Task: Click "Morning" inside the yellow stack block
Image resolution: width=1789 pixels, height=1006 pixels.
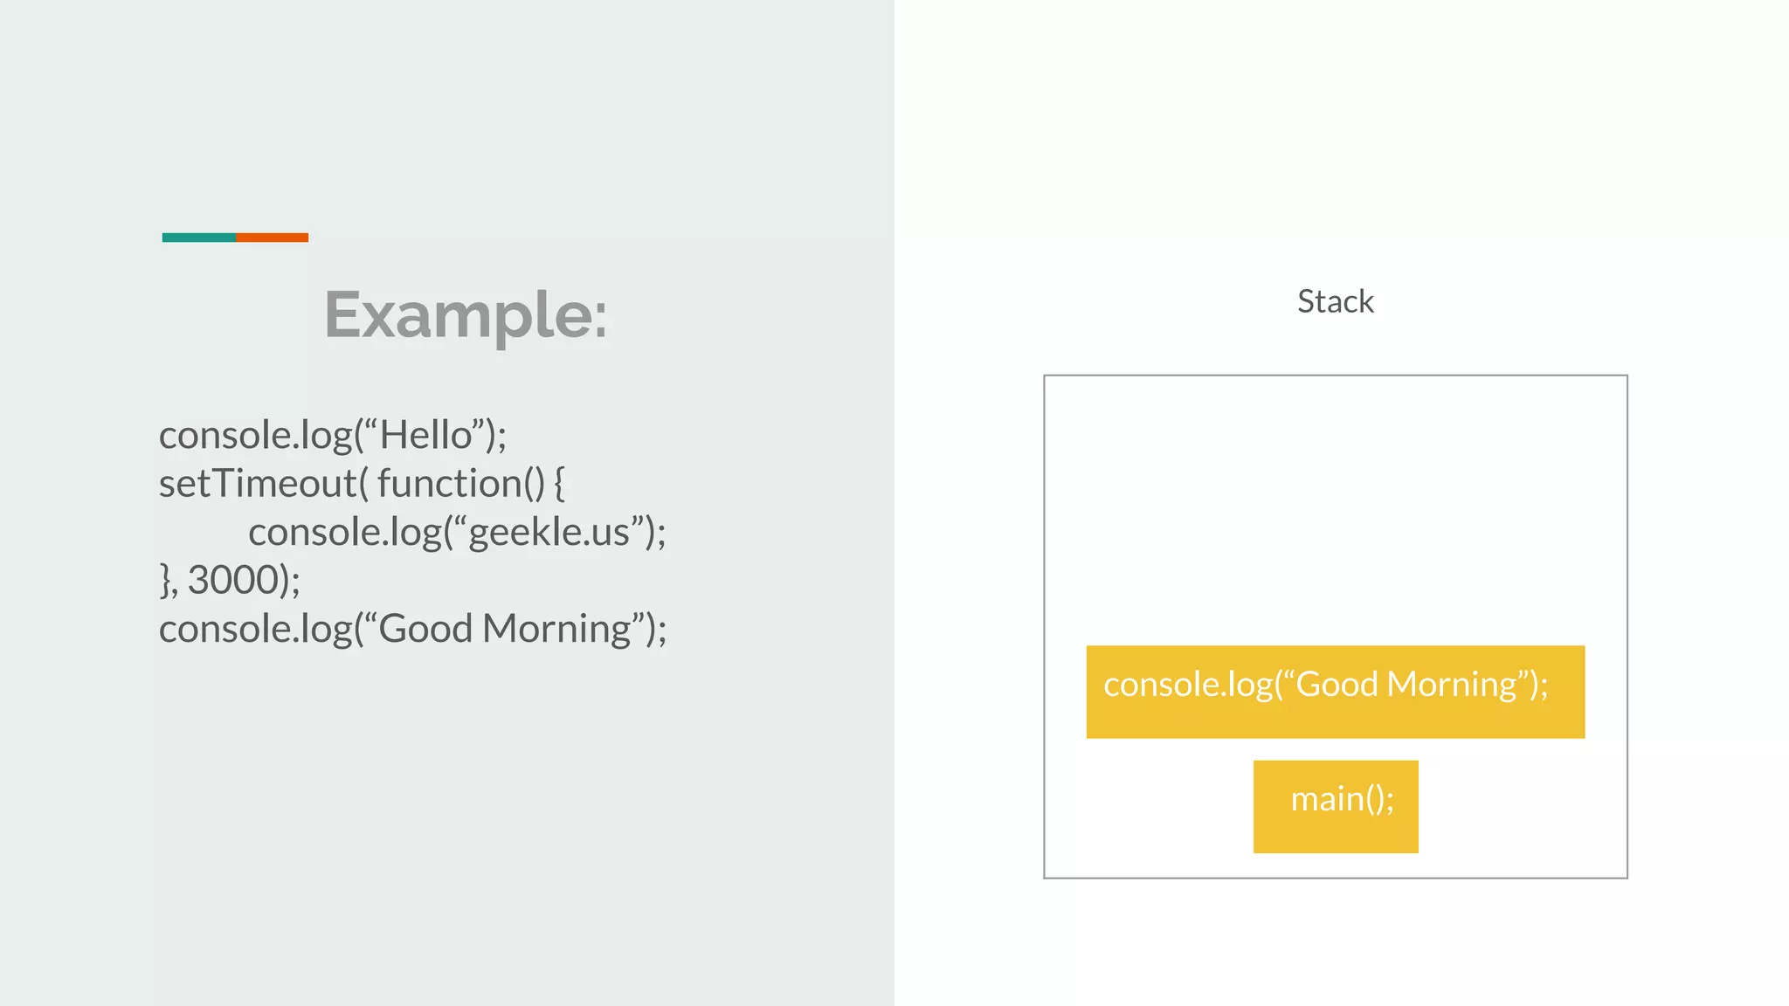Action: pyautogui.click(x=1451, y=684)
